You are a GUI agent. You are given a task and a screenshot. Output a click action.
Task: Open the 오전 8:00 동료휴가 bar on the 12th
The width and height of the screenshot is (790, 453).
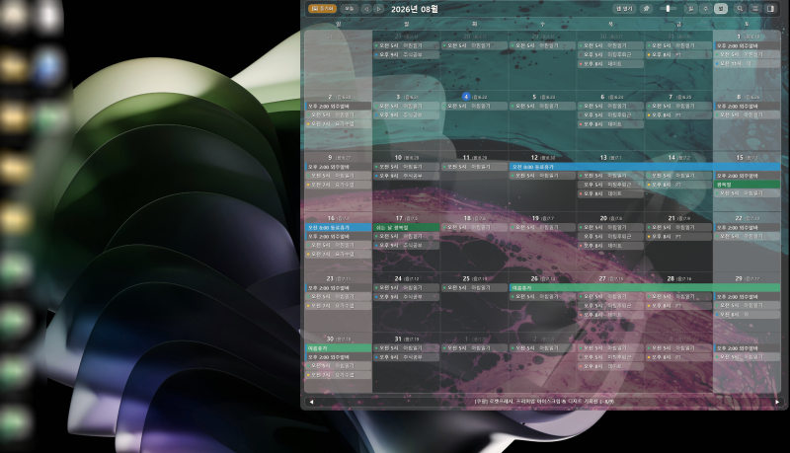[645, 167]
